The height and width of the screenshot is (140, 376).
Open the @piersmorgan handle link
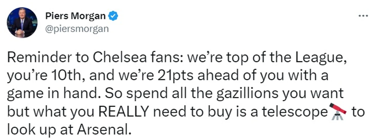[77, 28]
